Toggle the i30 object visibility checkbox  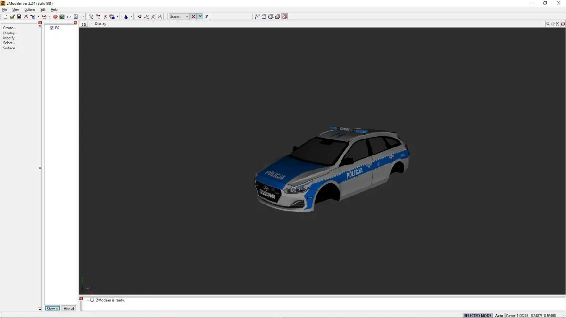tap(52, 28)
